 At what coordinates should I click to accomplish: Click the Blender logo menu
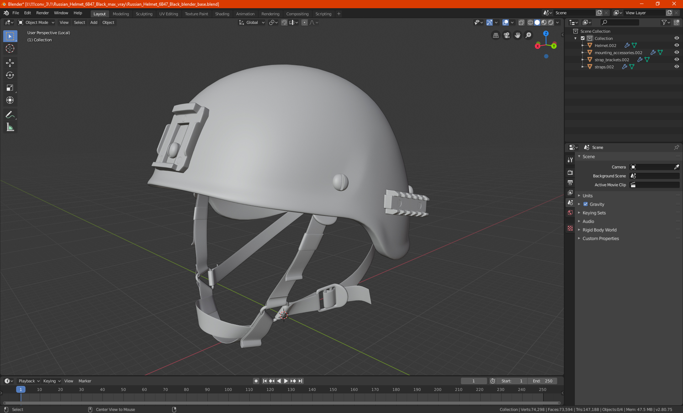tap(6, 13)
